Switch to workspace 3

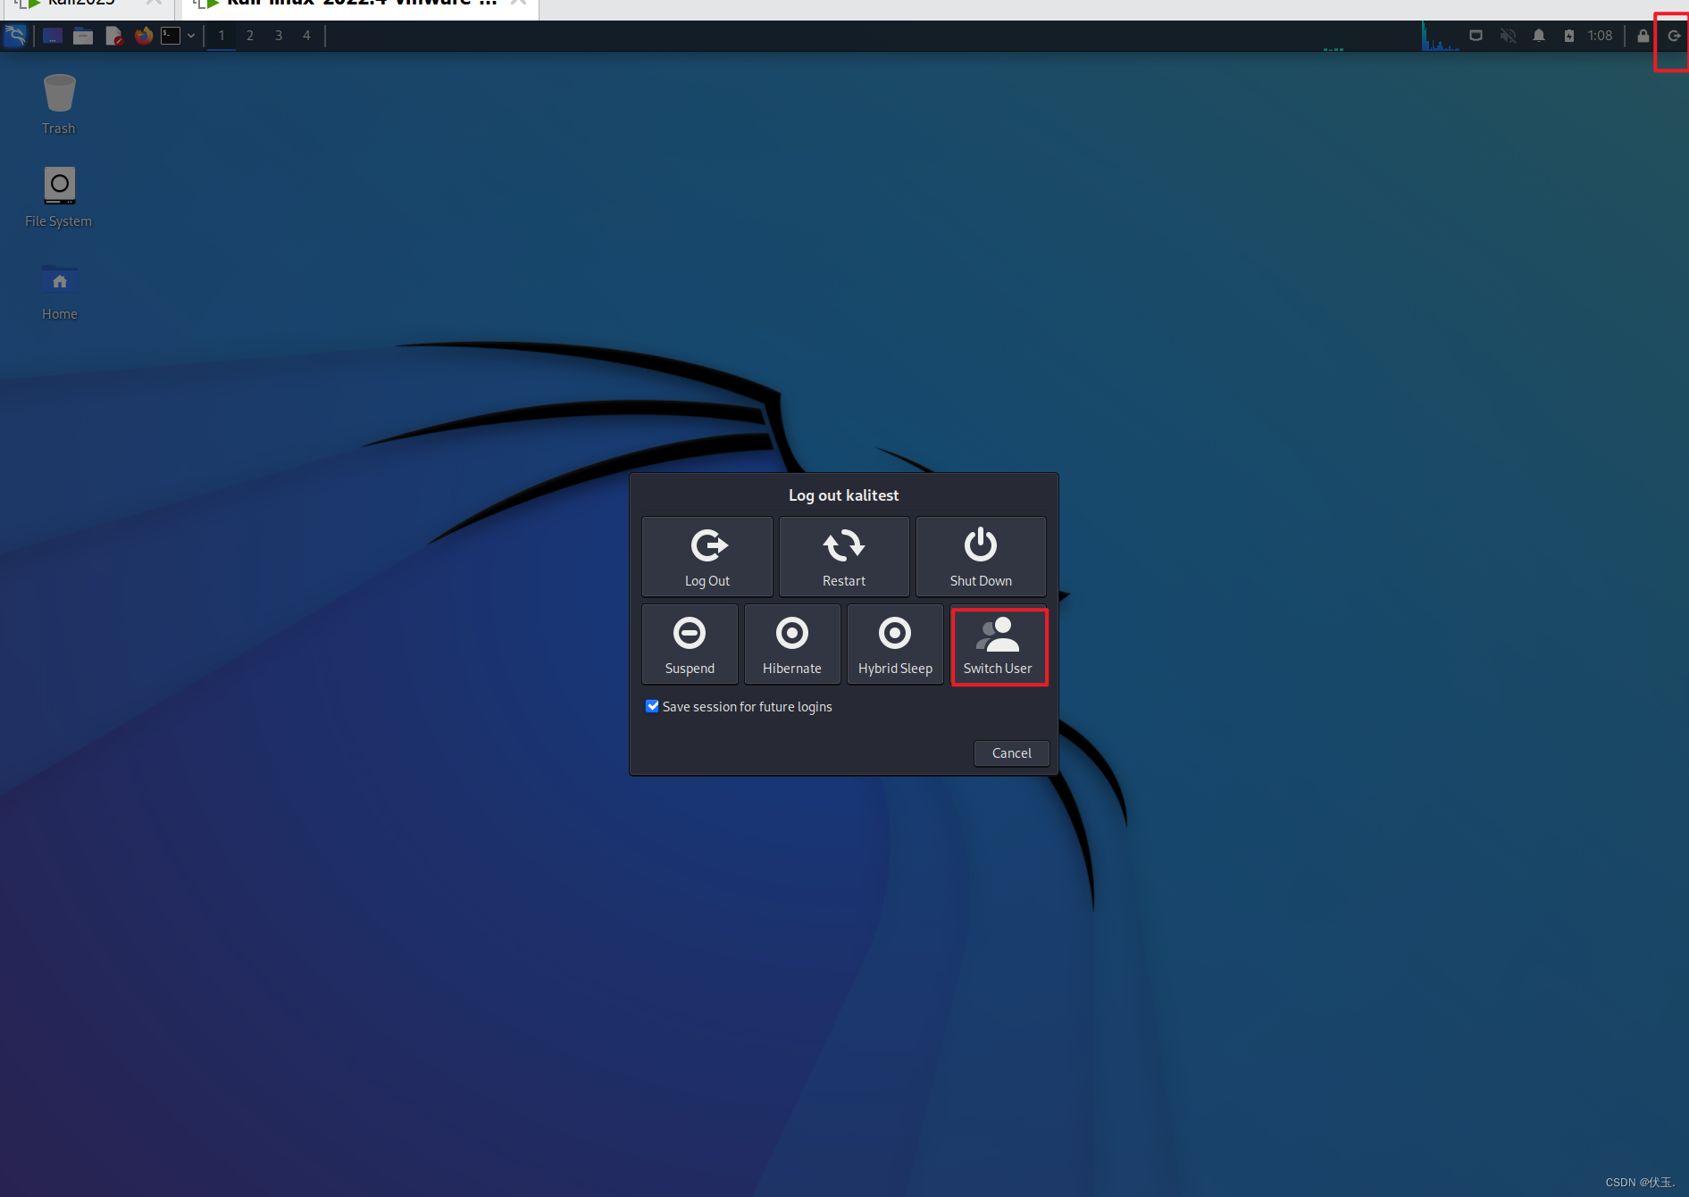[x=279, y=36]
